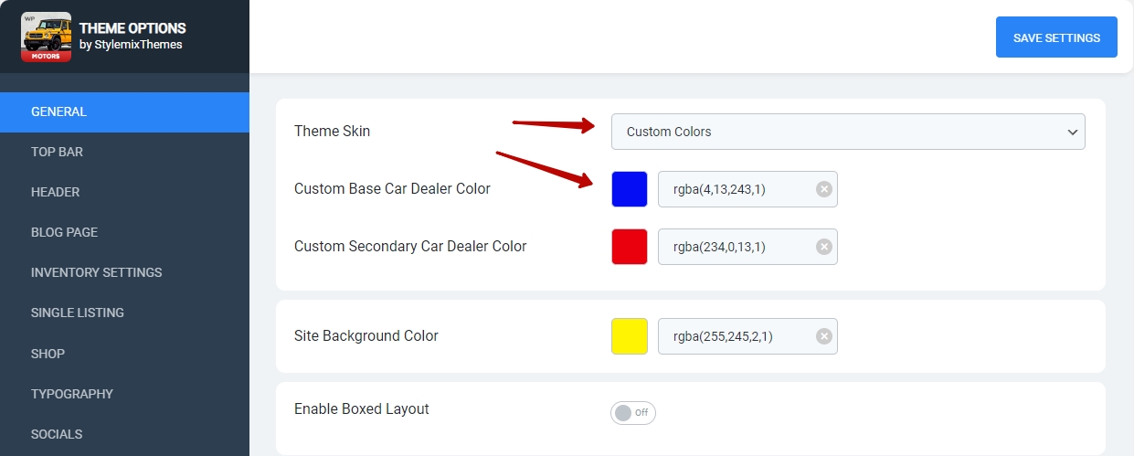Click the Motors theme logo icon
1134x456 pixels.
[46, 37]
